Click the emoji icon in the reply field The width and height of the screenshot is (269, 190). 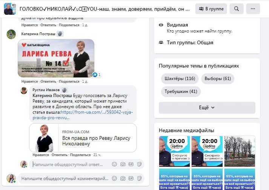click(114, 164)
